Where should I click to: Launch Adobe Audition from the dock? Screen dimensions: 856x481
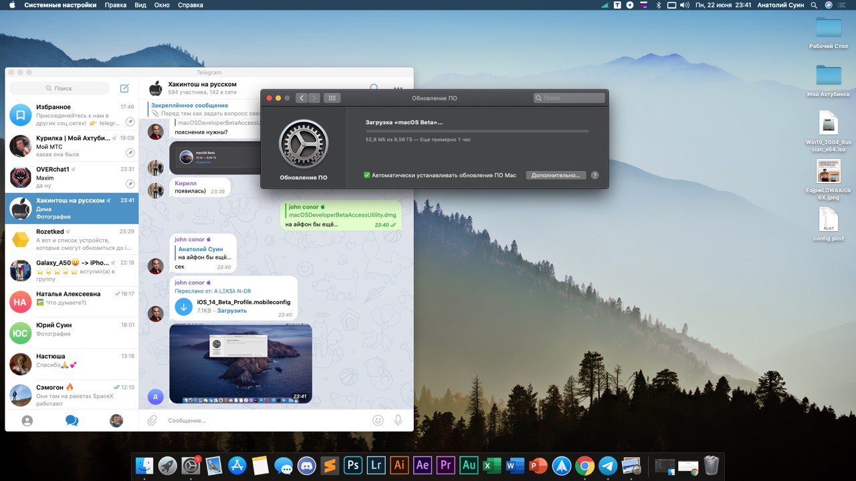point(469,465)
